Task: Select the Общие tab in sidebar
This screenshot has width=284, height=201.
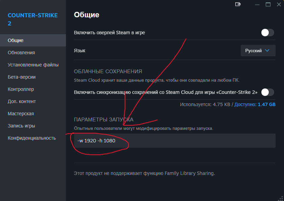Action: pyautogui.click(x=16, y=40)
